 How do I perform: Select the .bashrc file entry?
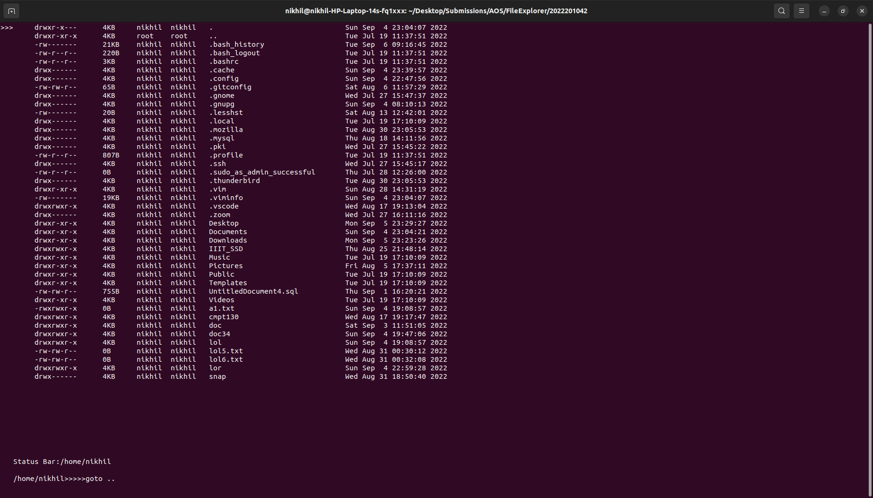point(223,61)
